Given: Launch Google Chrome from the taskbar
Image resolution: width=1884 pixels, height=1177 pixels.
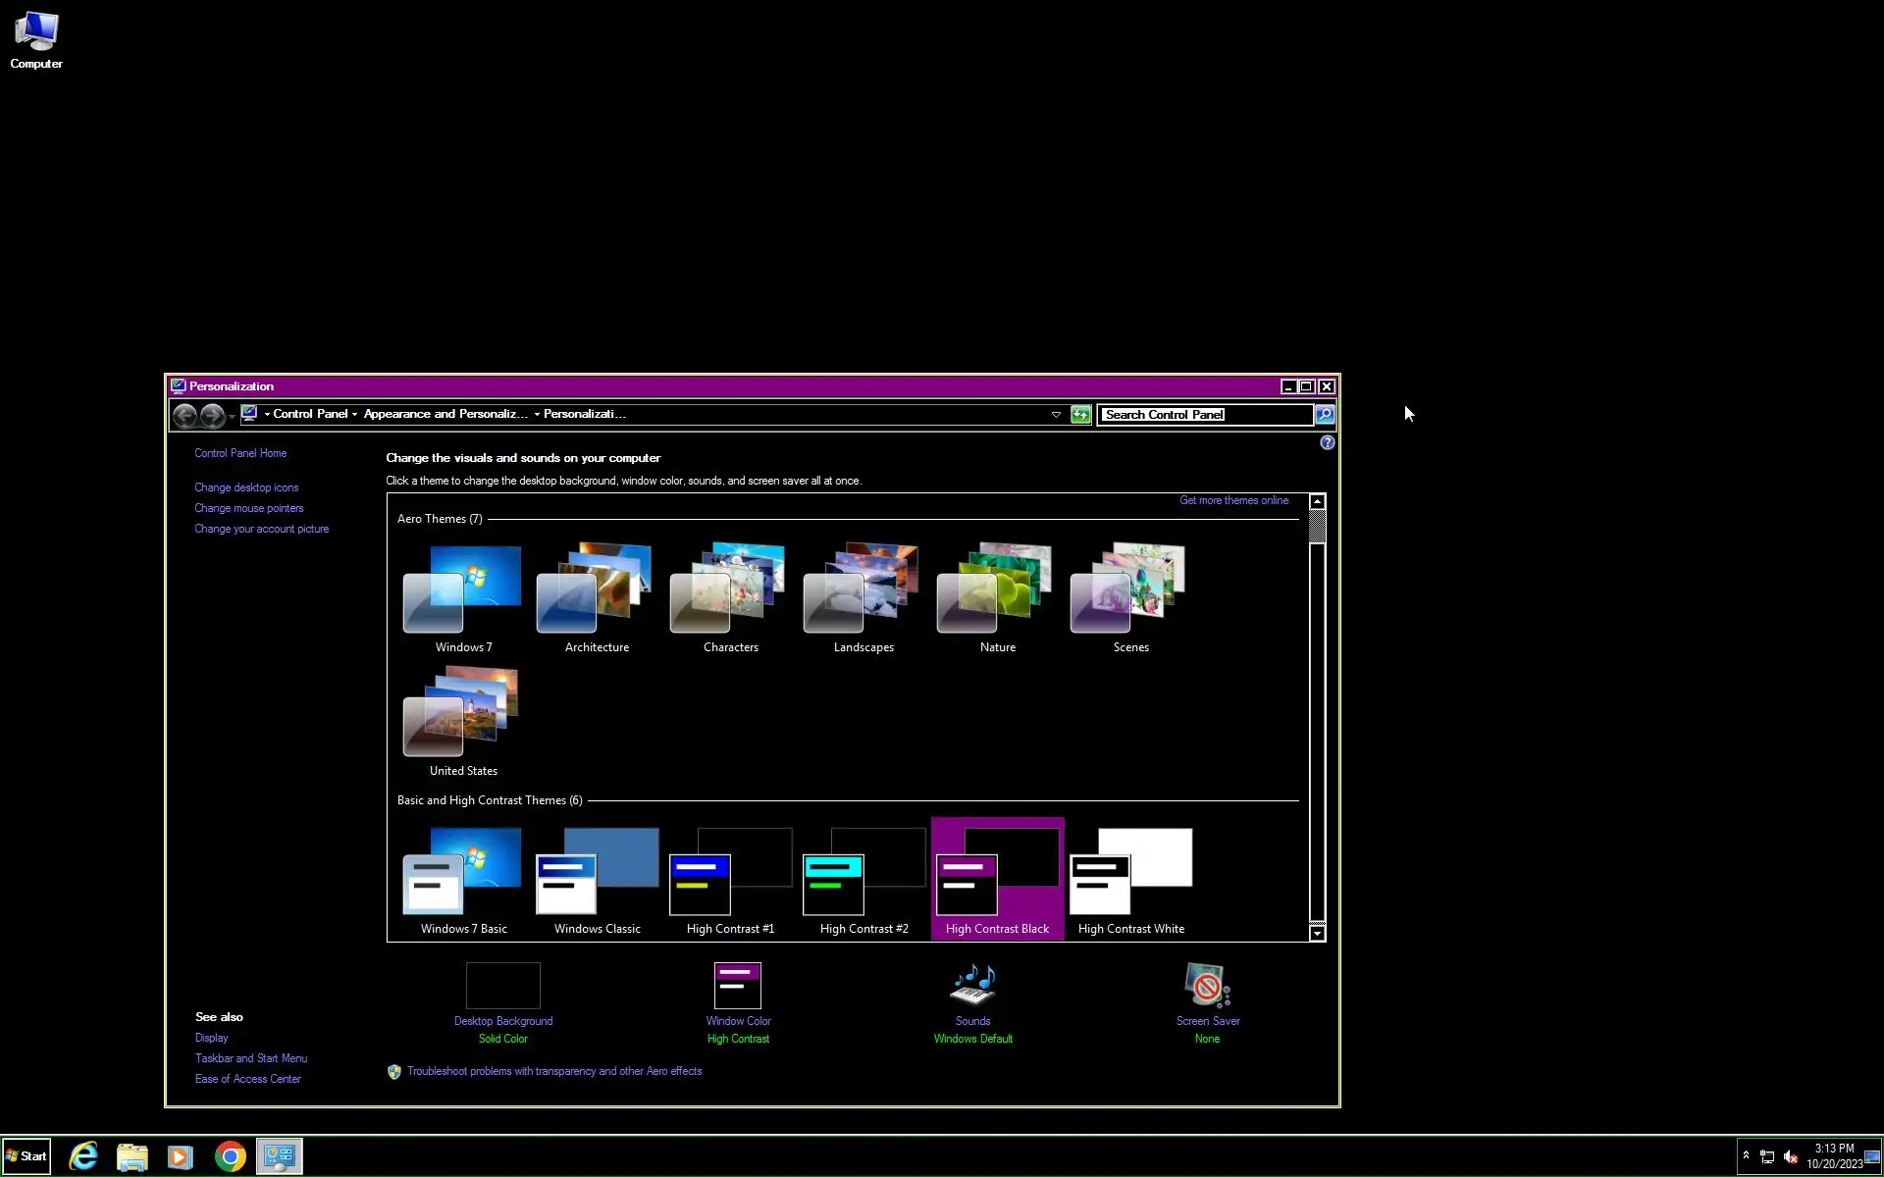Looking at the screenshot, I should point(230,1157).
